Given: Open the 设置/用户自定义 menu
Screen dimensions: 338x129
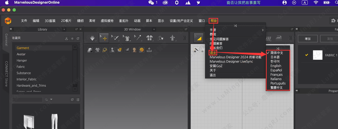Looking at the screenshot, I should (x=181, y=21).
